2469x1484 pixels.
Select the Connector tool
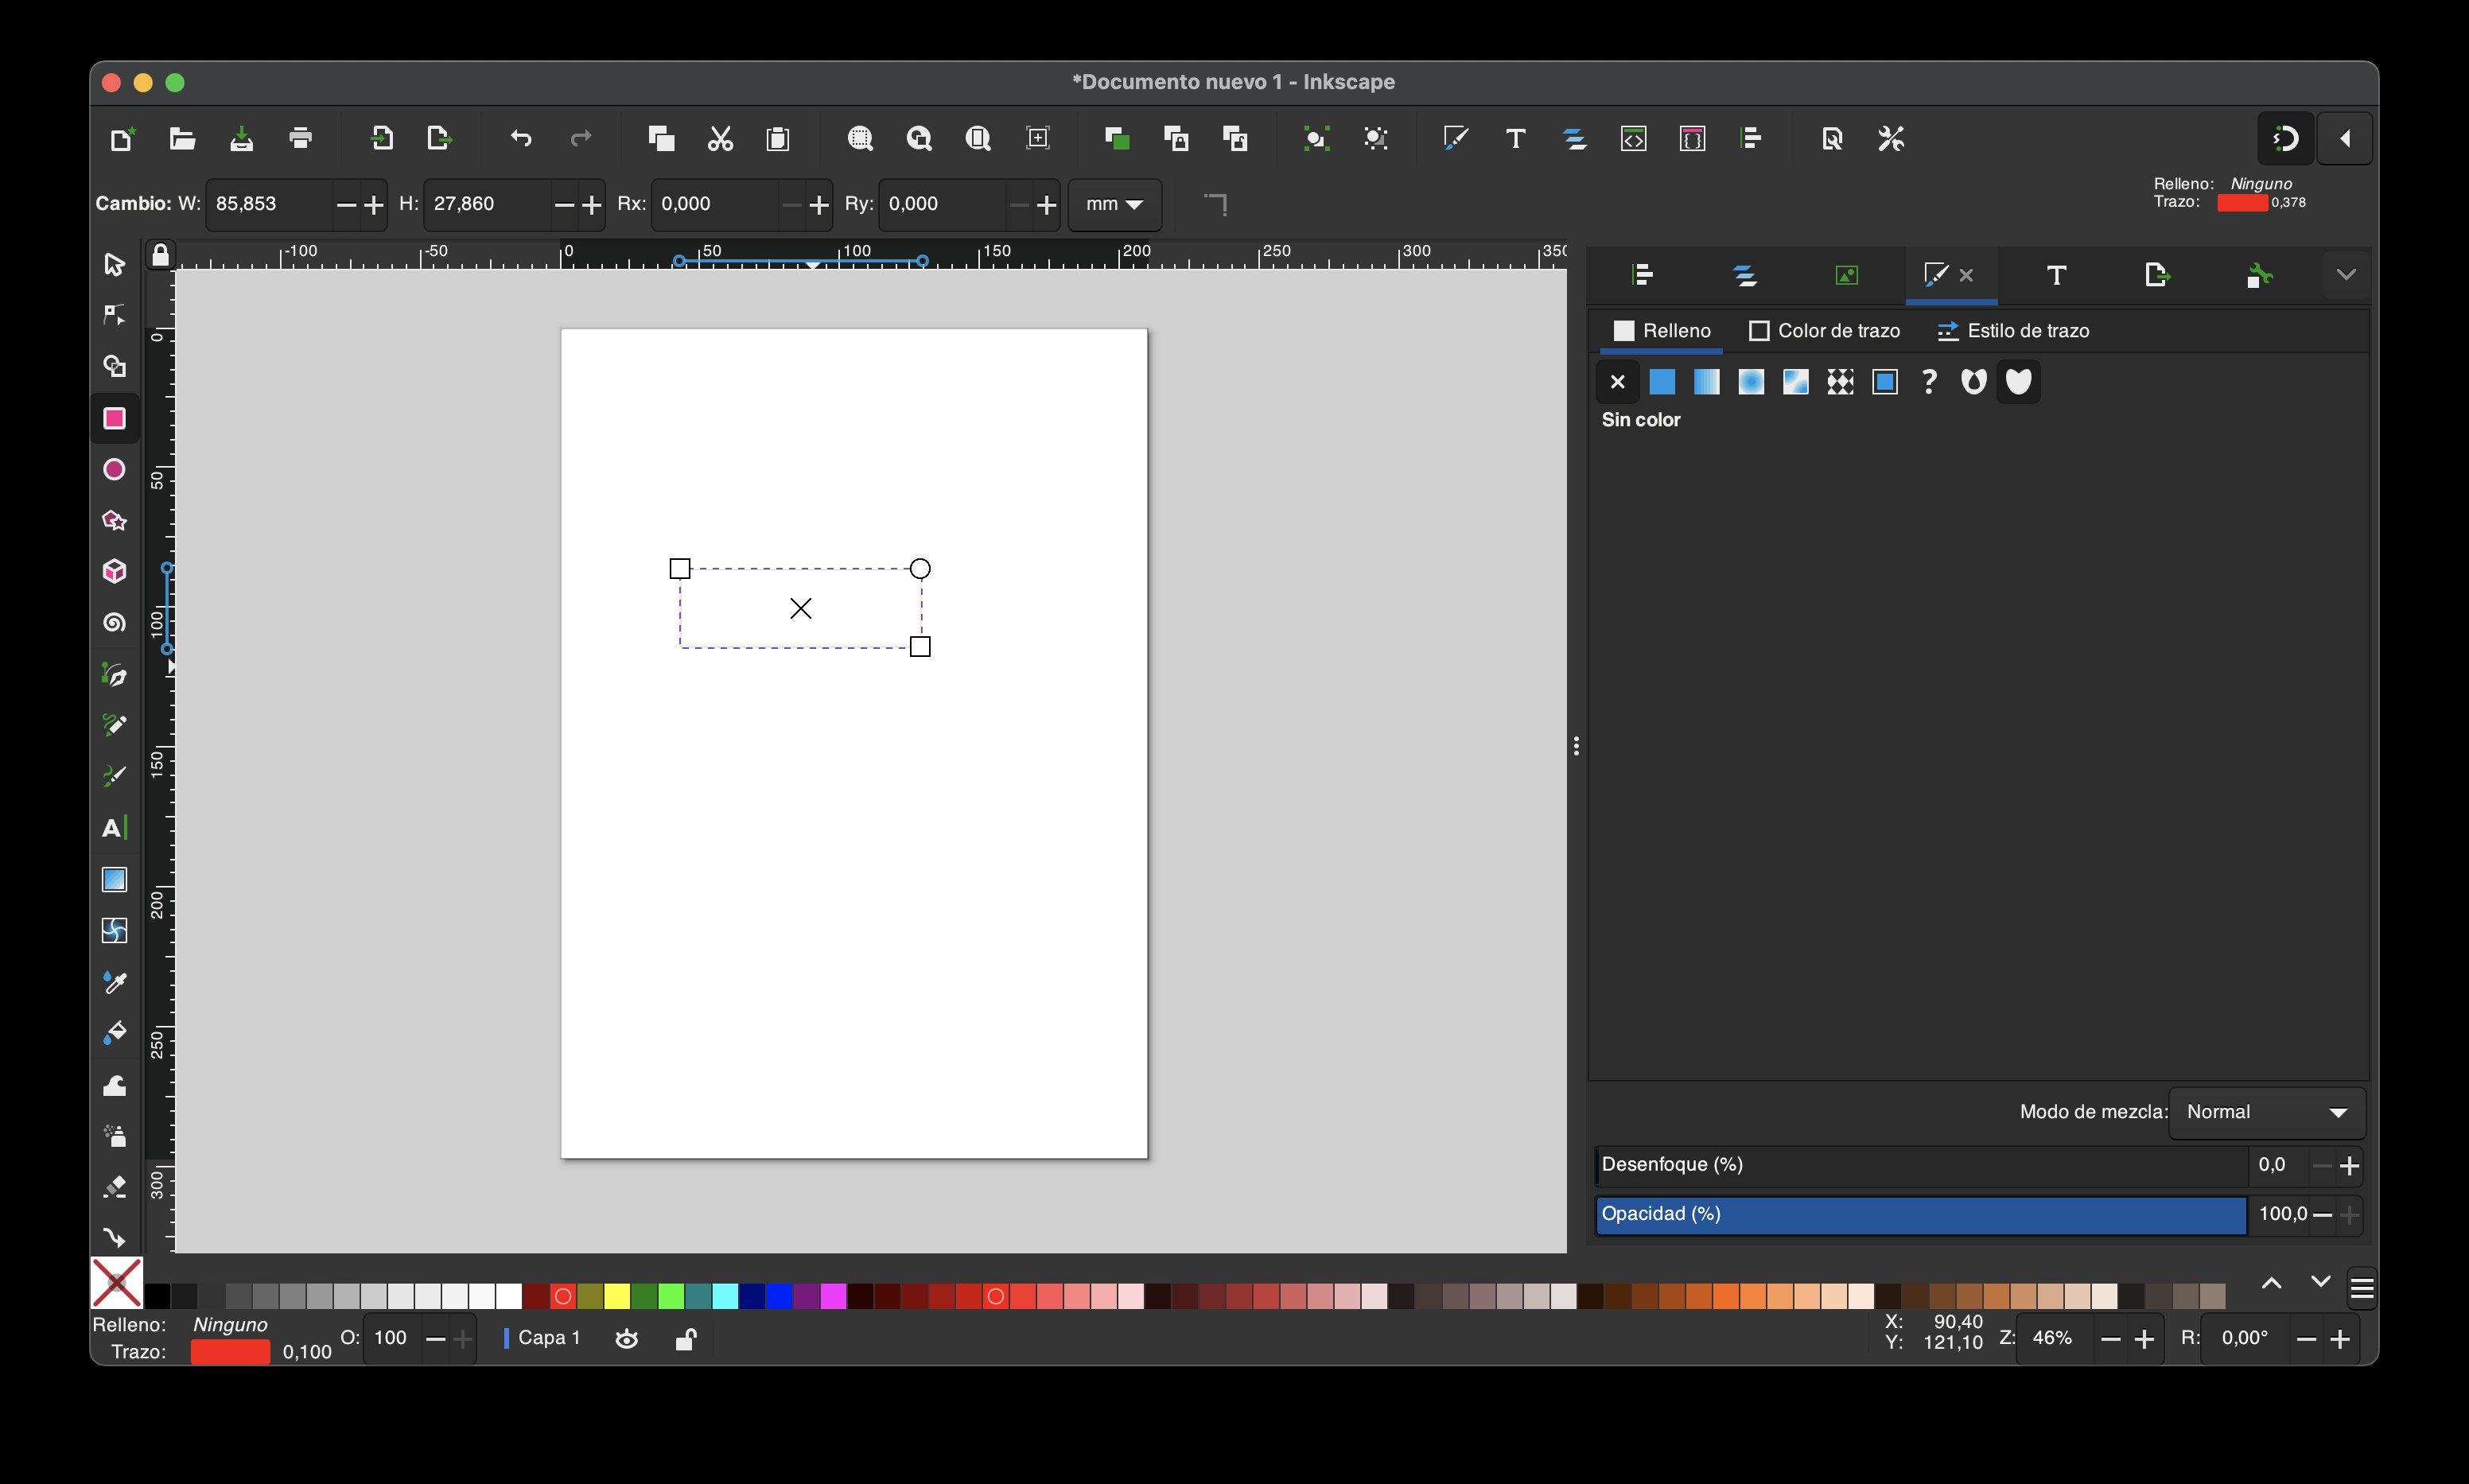pyautogui.click(x=114, y=1237)
